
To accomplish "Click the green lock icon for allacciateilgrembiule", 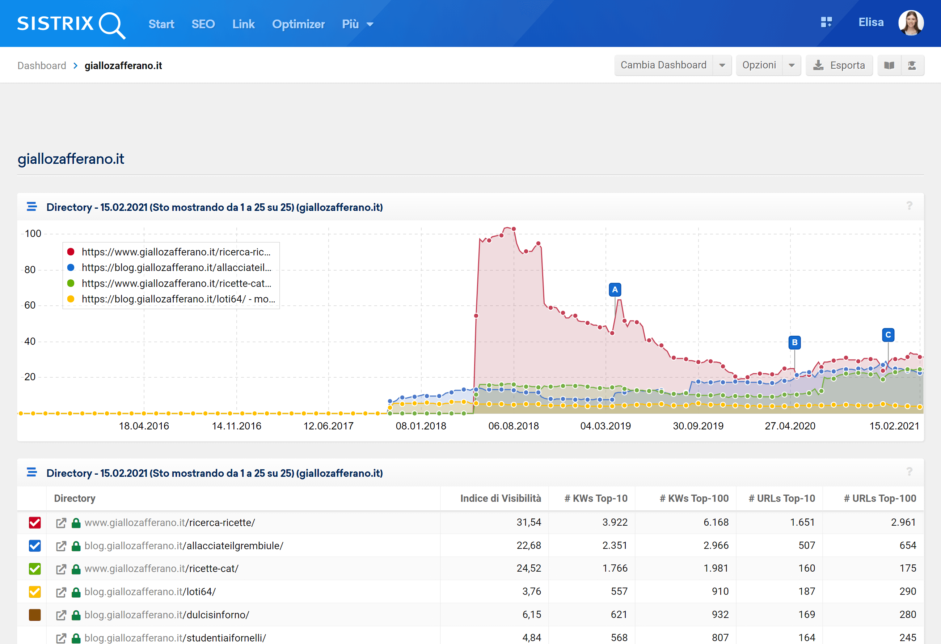I will click(x=76, y=546).
